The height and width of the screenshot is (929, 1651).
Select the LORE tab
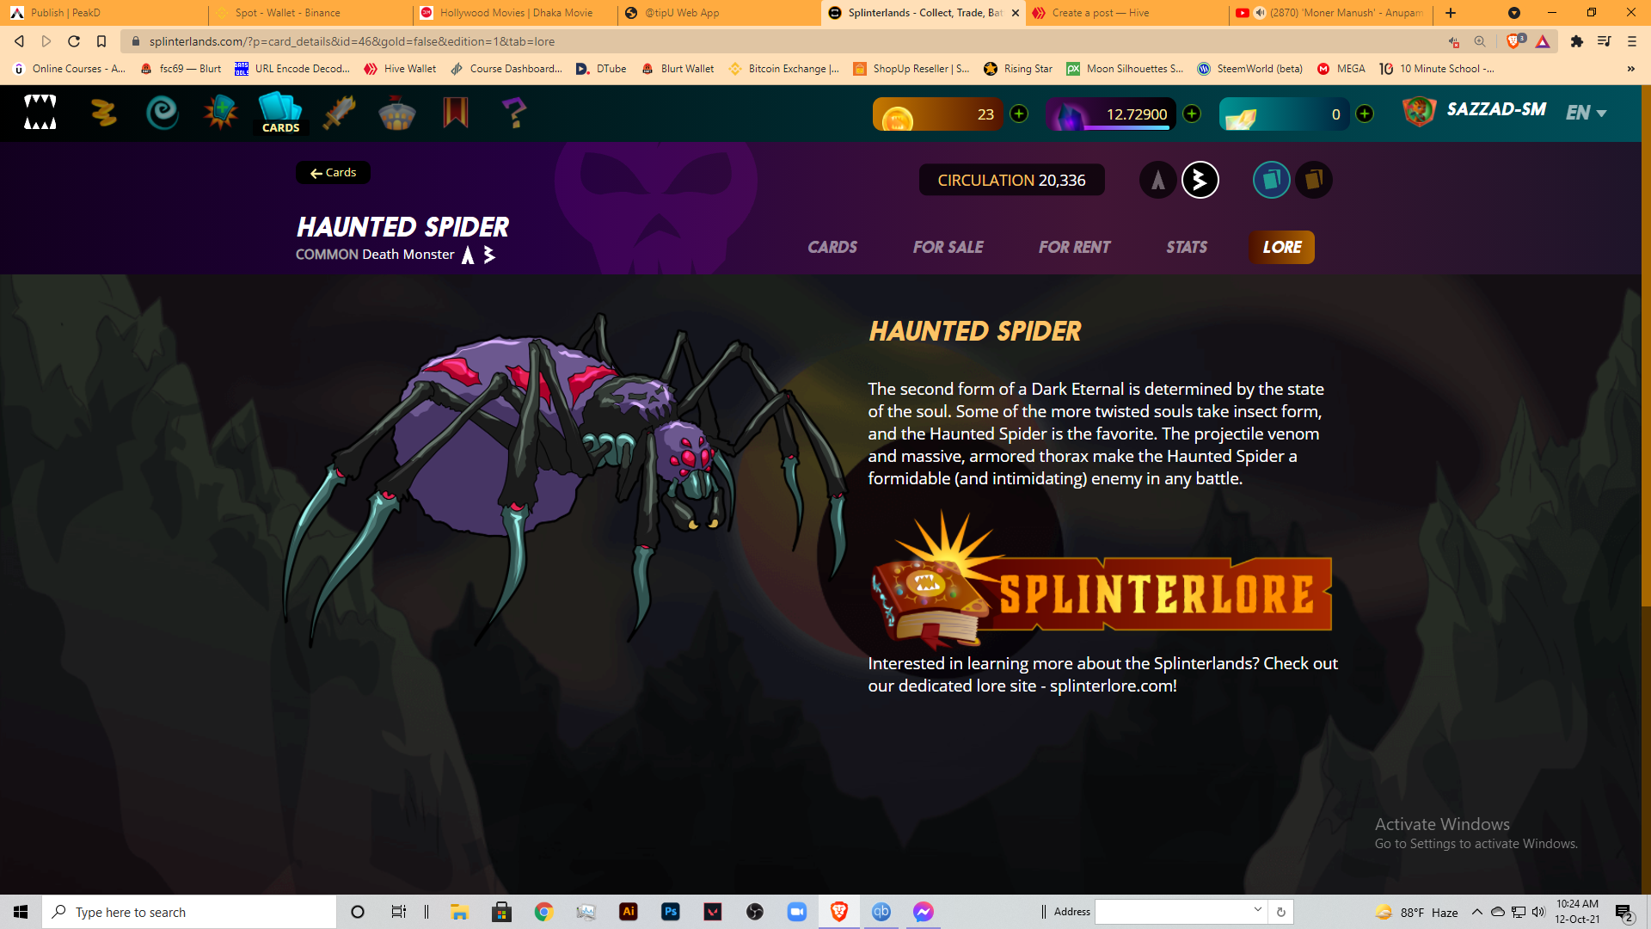tap(1281, 248)
